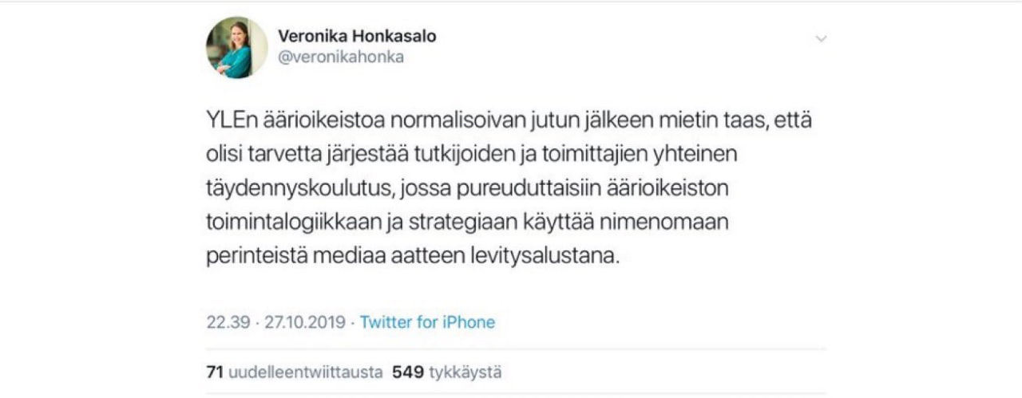Viewport: 1022px width, 398px height.
Task: Click the word perinteistä in the tweet
Action: coord(247,257)
